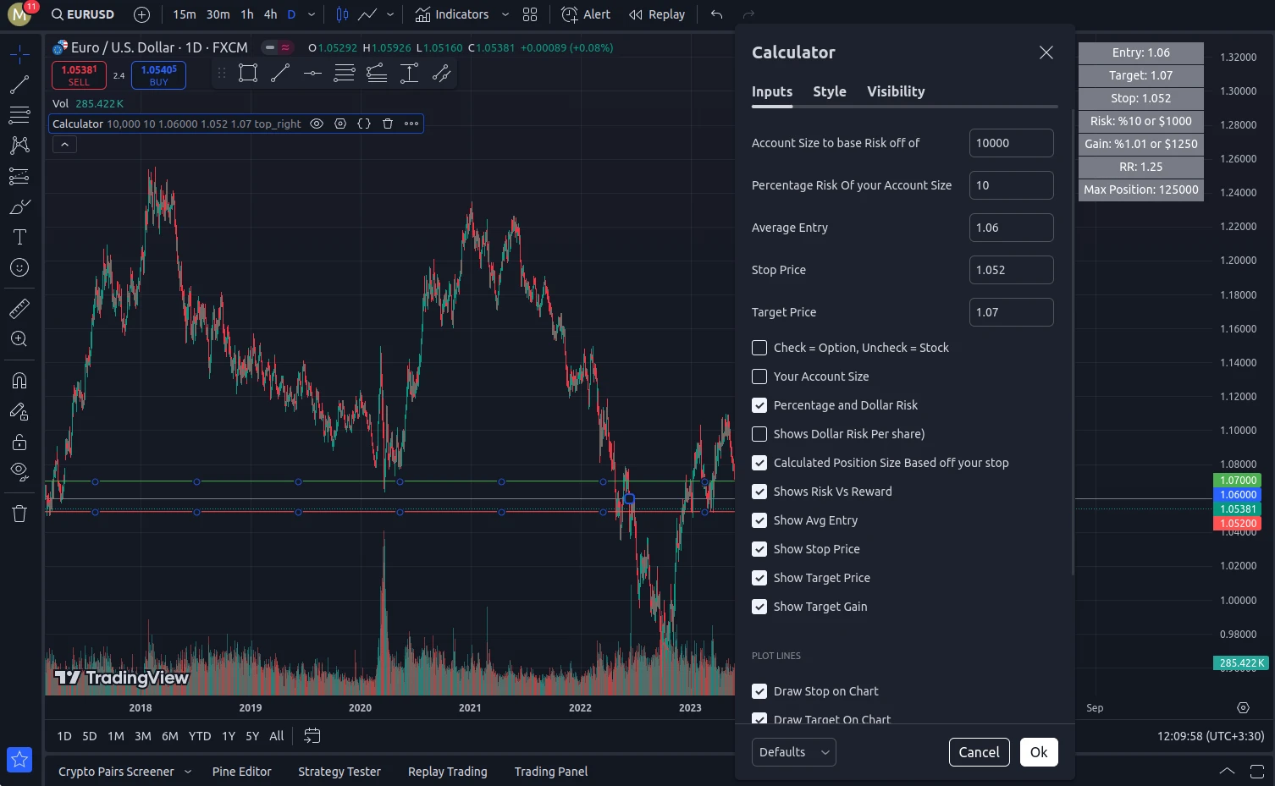
Task: Select the trend line drawing tool
Action: click(19, 85)
